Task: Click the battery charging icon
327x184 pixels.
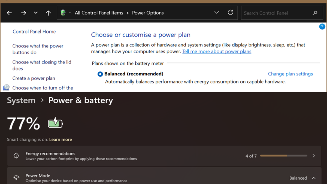Action: pyautogui.click(x=55, y=123)
